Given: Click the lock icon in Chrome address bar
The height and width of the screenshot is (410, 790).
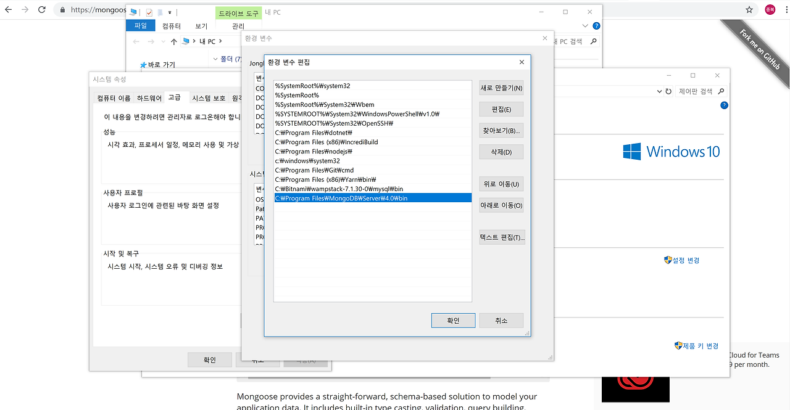Looking at the screenshot, I should (64, 10).
